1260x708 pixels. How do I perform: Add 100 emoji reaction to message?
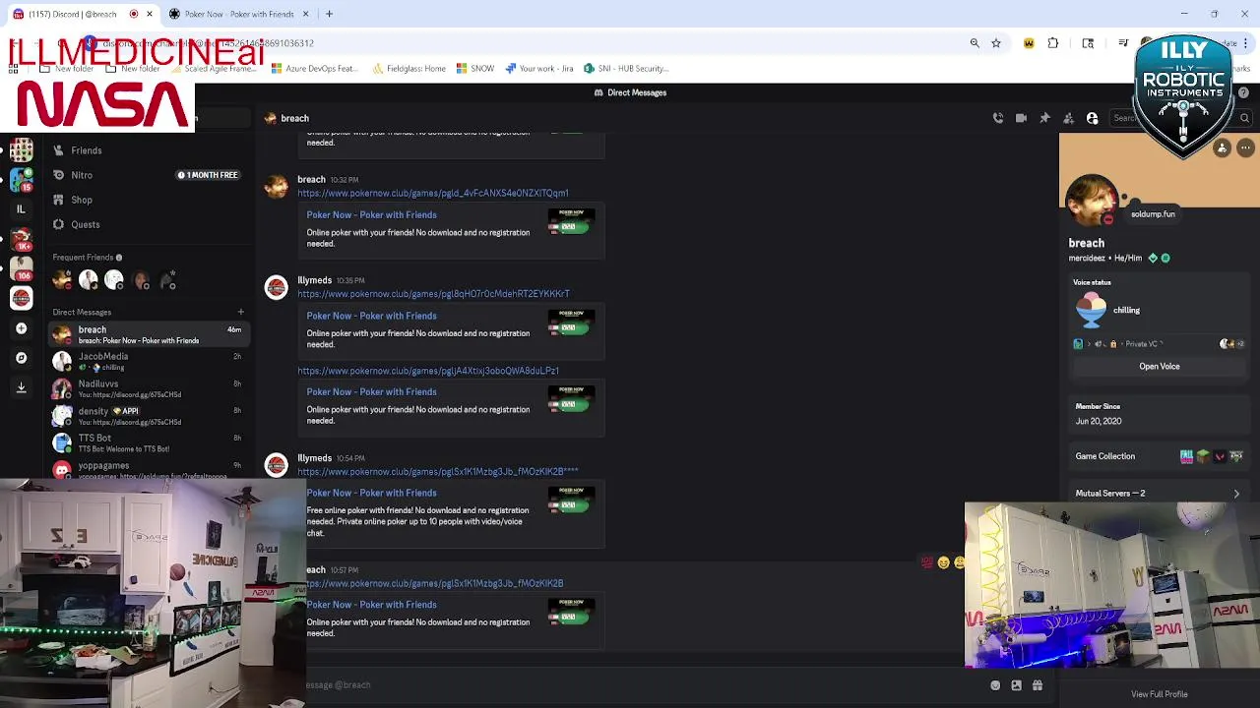pos(926,562)
